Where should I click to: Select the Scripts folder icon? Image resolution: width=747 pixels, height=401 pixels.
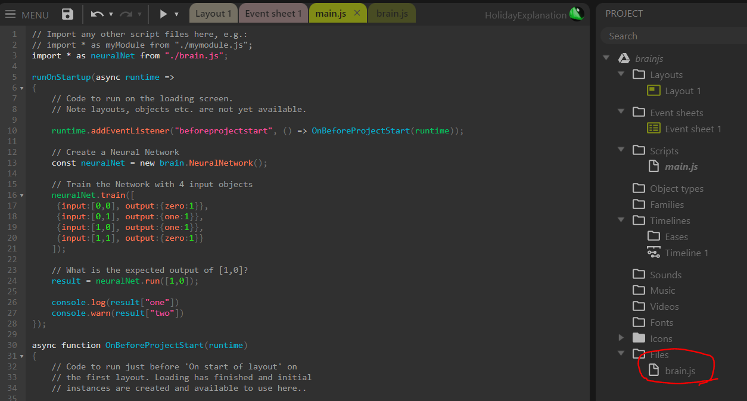[639, 150]
